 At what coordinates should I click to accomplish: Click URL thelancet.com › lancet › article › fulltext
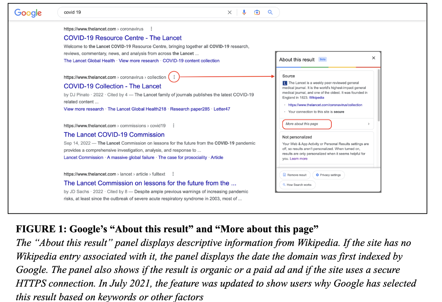click(115, 174)
